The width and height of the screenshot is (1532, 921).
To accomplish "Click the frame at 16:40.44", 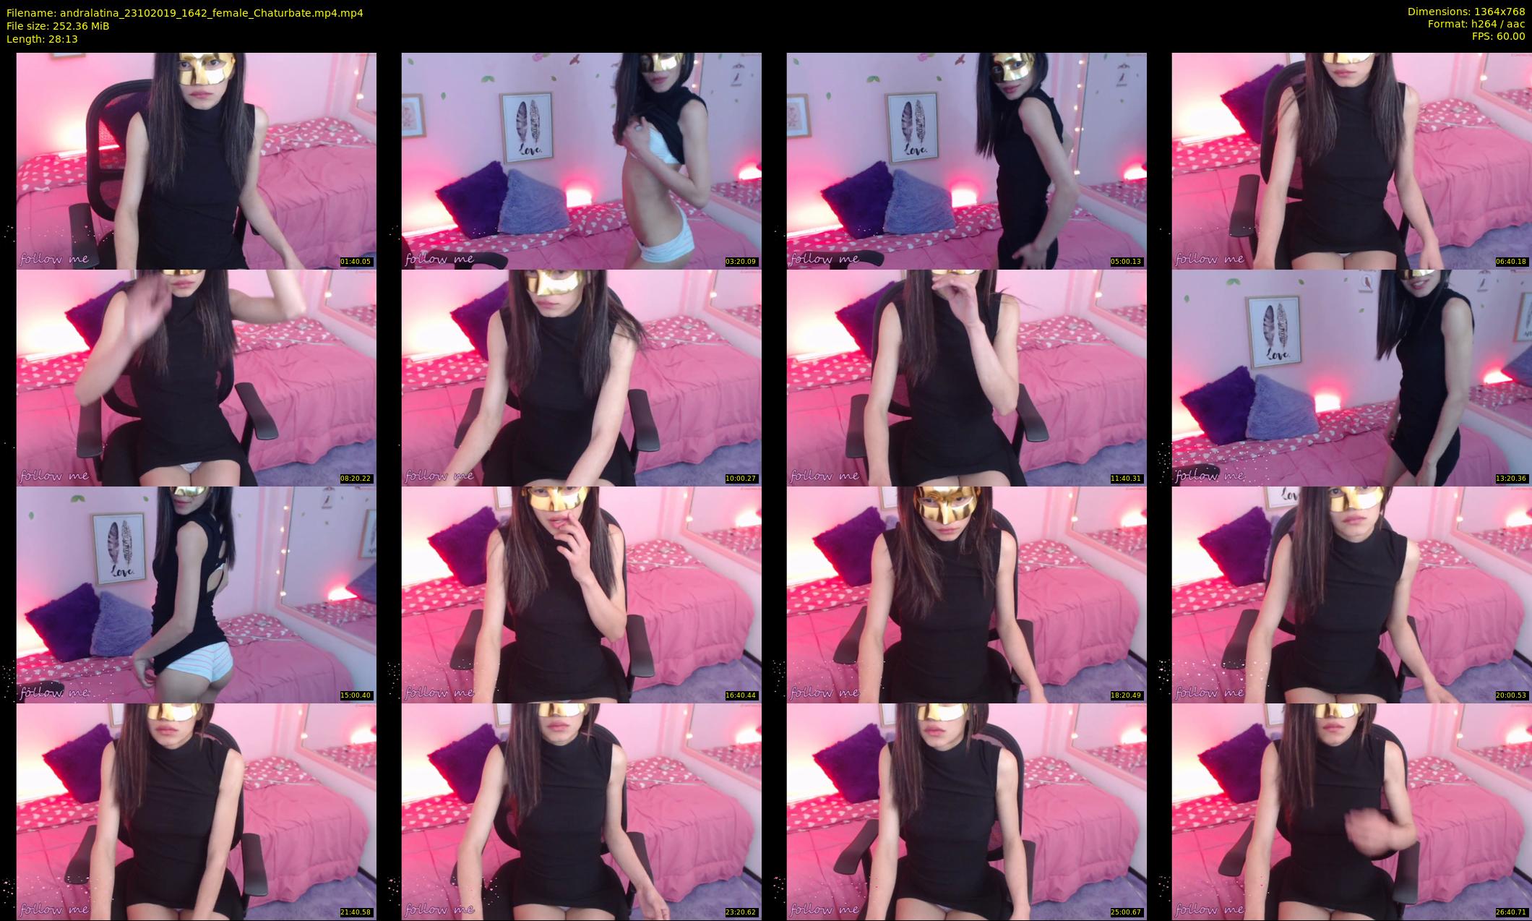I will (x=581, y=594).
